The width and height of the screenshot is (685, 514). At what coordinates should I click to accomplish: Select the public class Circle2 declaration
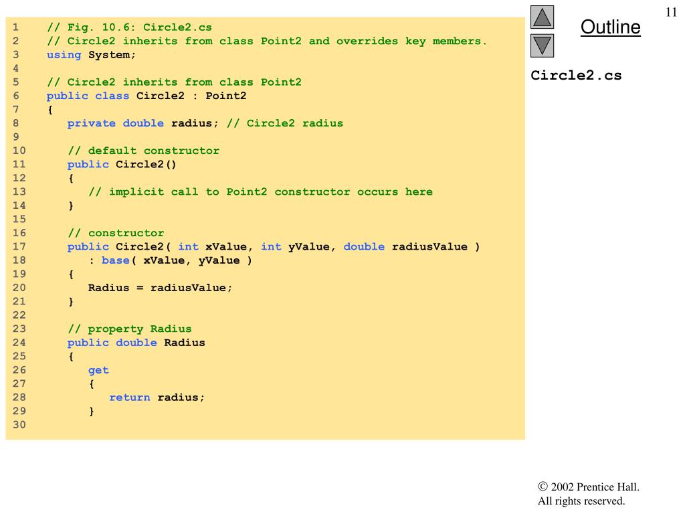pos(146,96)
